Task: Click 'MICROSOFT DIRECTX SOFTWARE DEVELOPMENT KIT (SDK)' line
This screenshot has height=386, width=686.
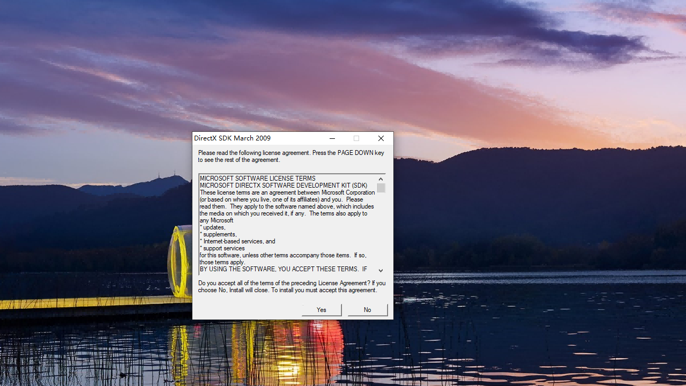Action: (x=284, y=185)
